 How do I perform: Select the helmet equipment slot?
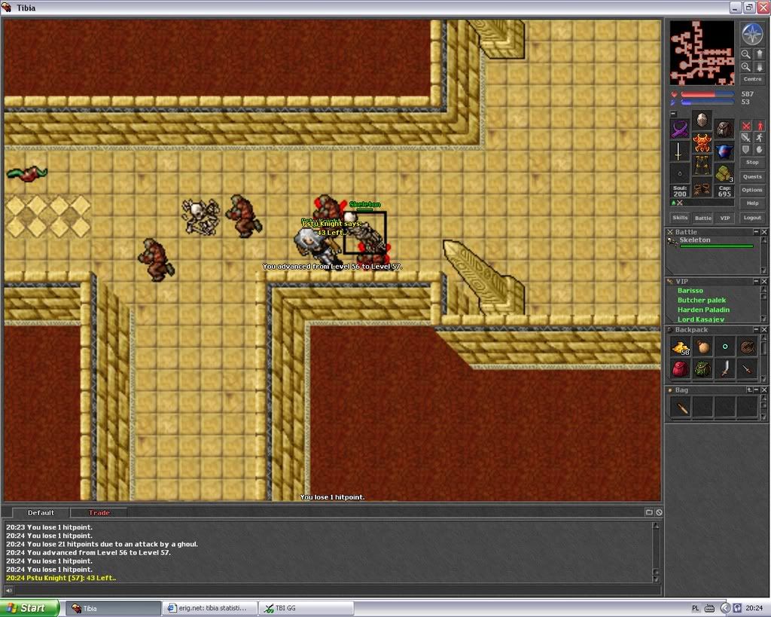[702, 120]
